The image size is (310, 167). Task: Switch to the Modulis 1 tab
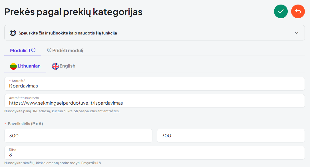point(23,50)
